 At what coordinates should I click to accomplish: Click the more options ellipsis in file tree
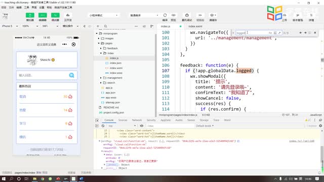[x=136, y=26]
